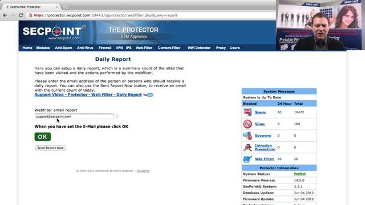
Task: Click the Virus blocked icon
Action: click(x=248, y=124)
